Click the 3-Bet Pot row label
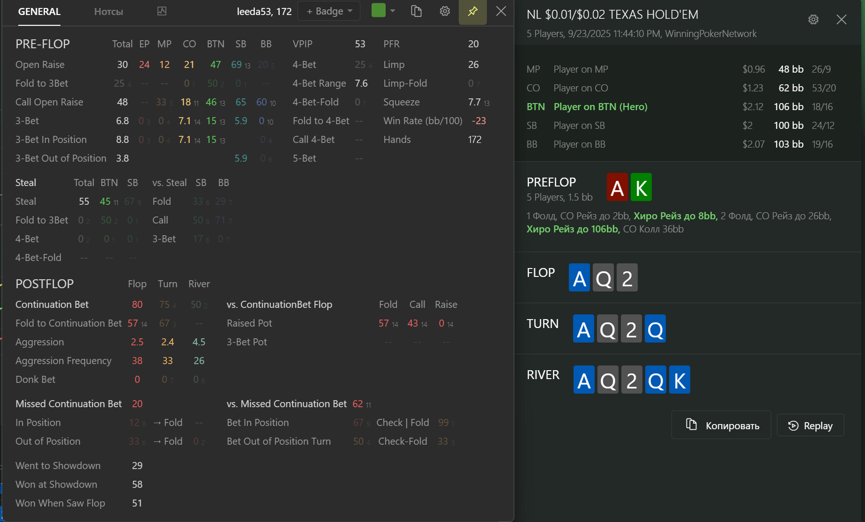Viewport: 865px width, 522px height. click(x=246, y=342)
